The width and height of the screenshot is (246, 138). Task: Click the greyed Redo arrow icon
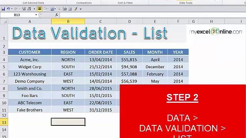pos(16,9)
